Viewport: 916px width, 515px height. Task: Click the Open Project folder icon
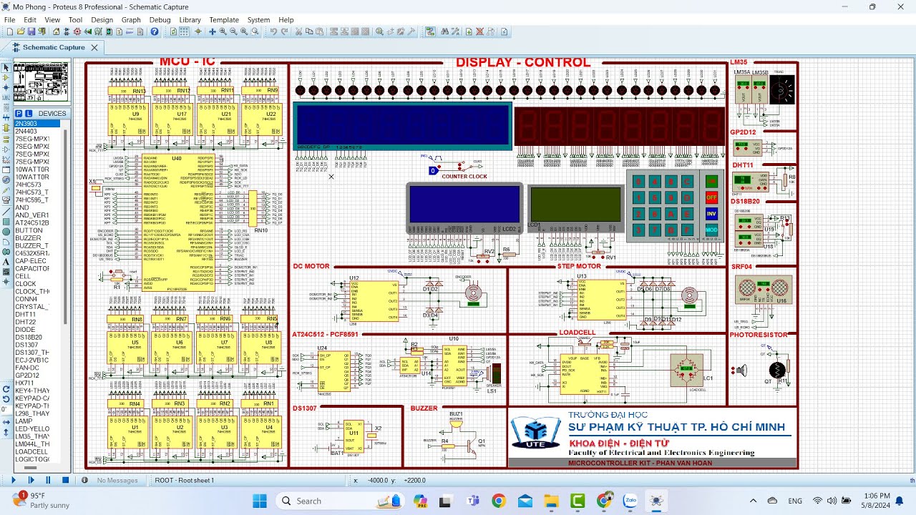click(21, 31)
